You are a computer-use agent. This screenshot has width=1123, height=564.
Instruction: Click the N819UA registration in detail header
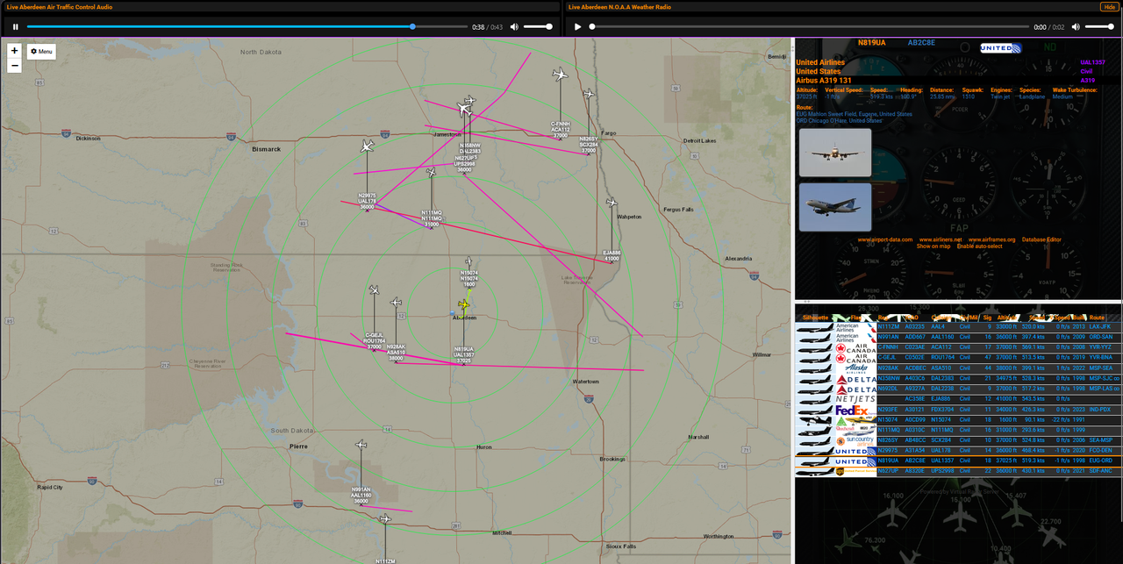pyautogui.click(x=871, y=42)
